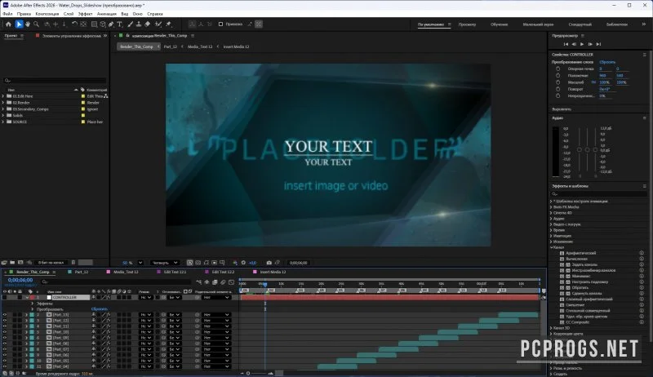Viewport: 653px width, 377px height.
Task: Open the Effects & Presets panel menu
Action: click(644, 186)
